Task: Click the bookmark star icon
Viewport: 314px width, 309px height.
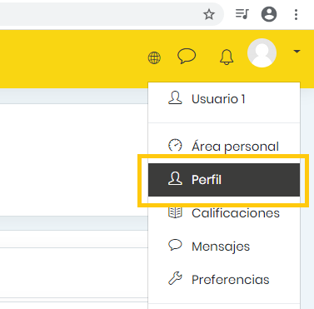Action: coord(209,14)
